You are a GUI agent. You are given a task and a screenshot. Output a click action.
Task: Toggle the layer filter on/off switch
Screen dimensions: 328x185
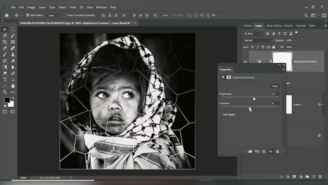click(x=296, y=33)
